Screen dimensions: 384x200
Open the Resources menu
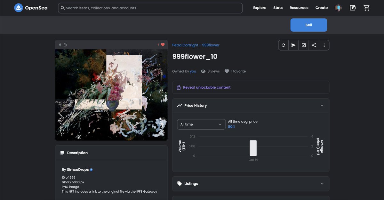[299, 8]
